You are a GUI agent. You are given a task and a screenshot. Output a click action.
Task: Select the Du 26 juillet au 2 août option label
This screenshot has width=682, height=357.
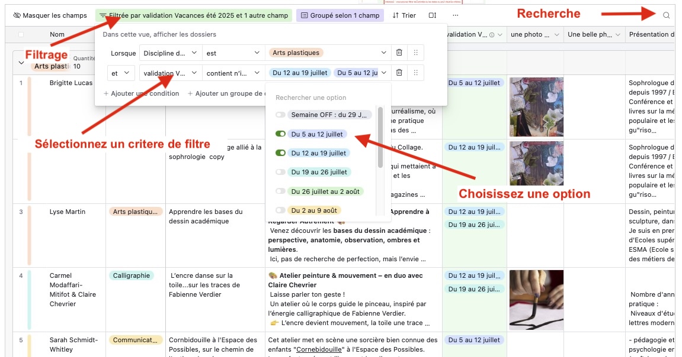point(325,192)
